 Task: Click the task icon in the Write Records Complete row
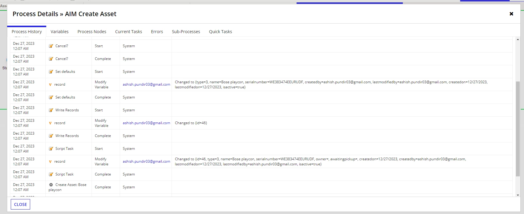tap(51, 136)
